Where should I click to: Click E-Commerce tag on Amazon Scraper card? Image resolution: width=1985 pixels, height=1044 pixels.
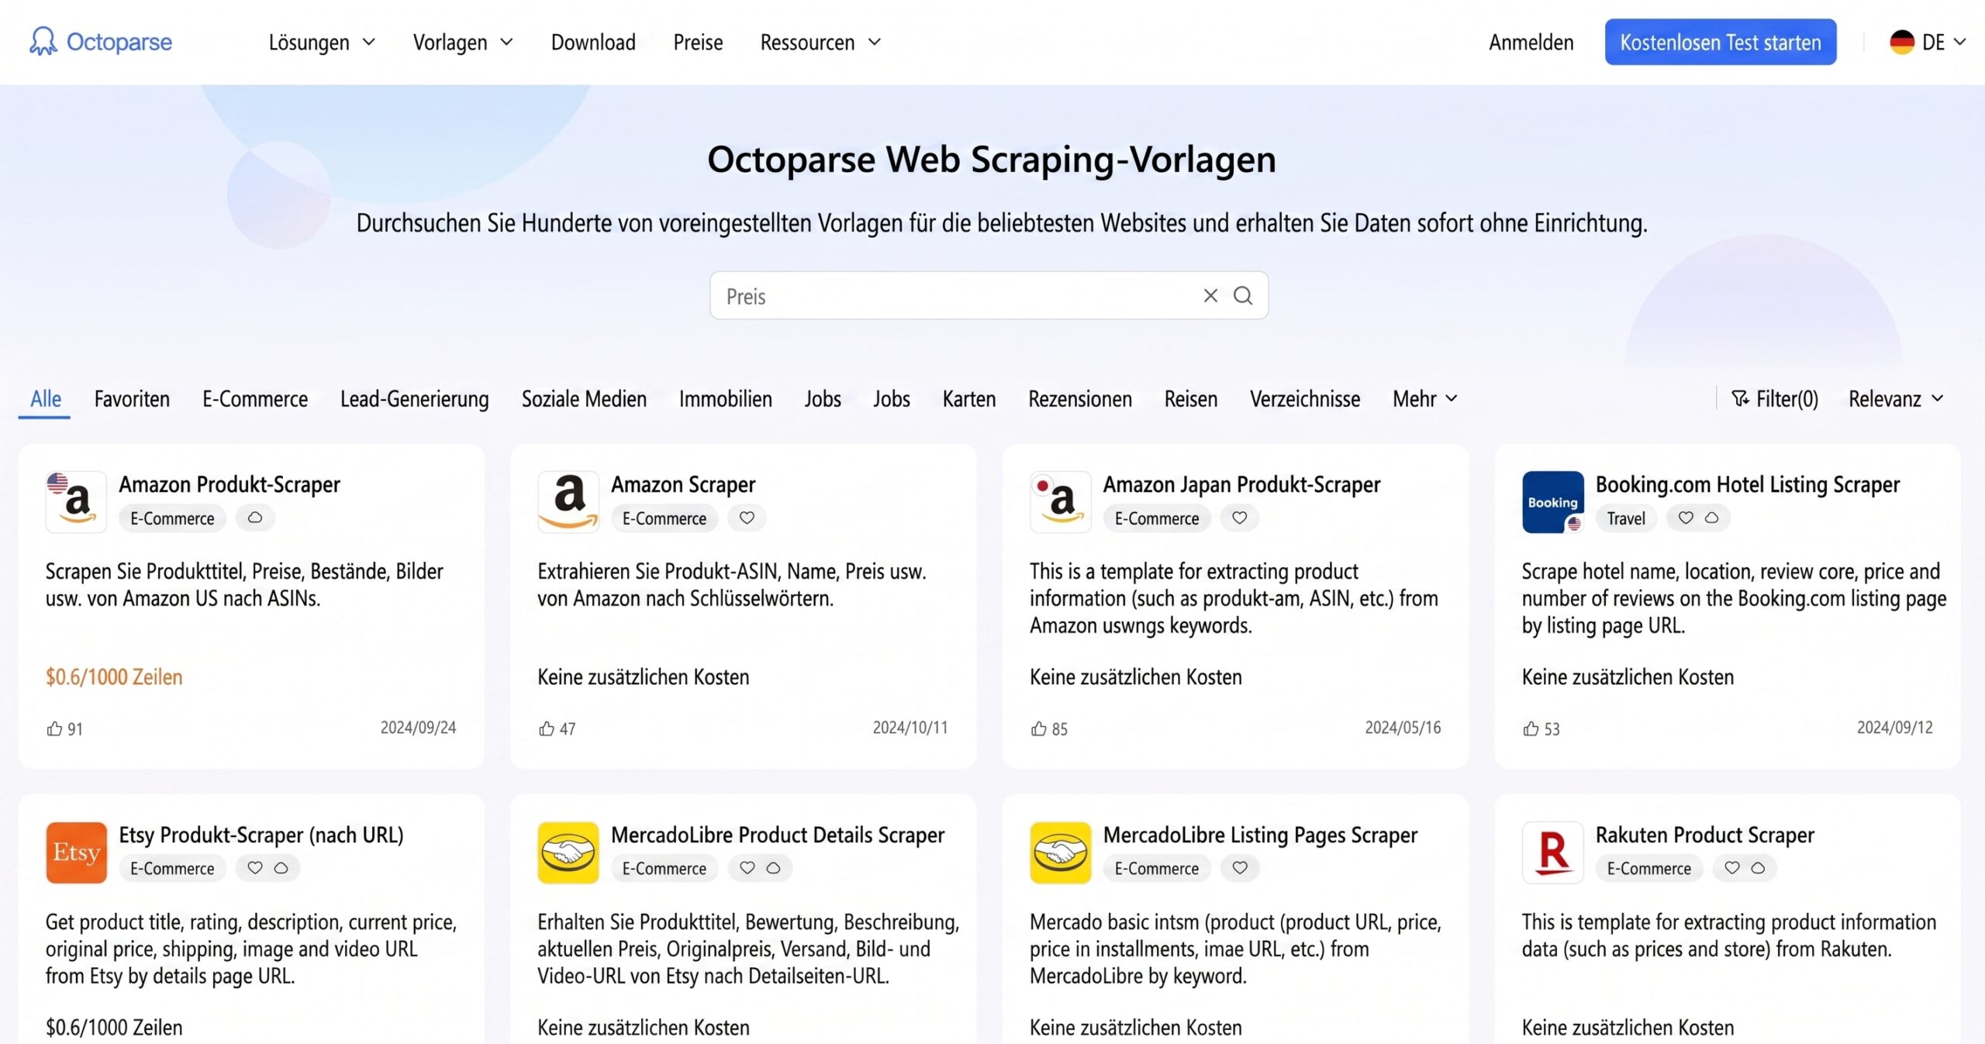coord(664,518)
